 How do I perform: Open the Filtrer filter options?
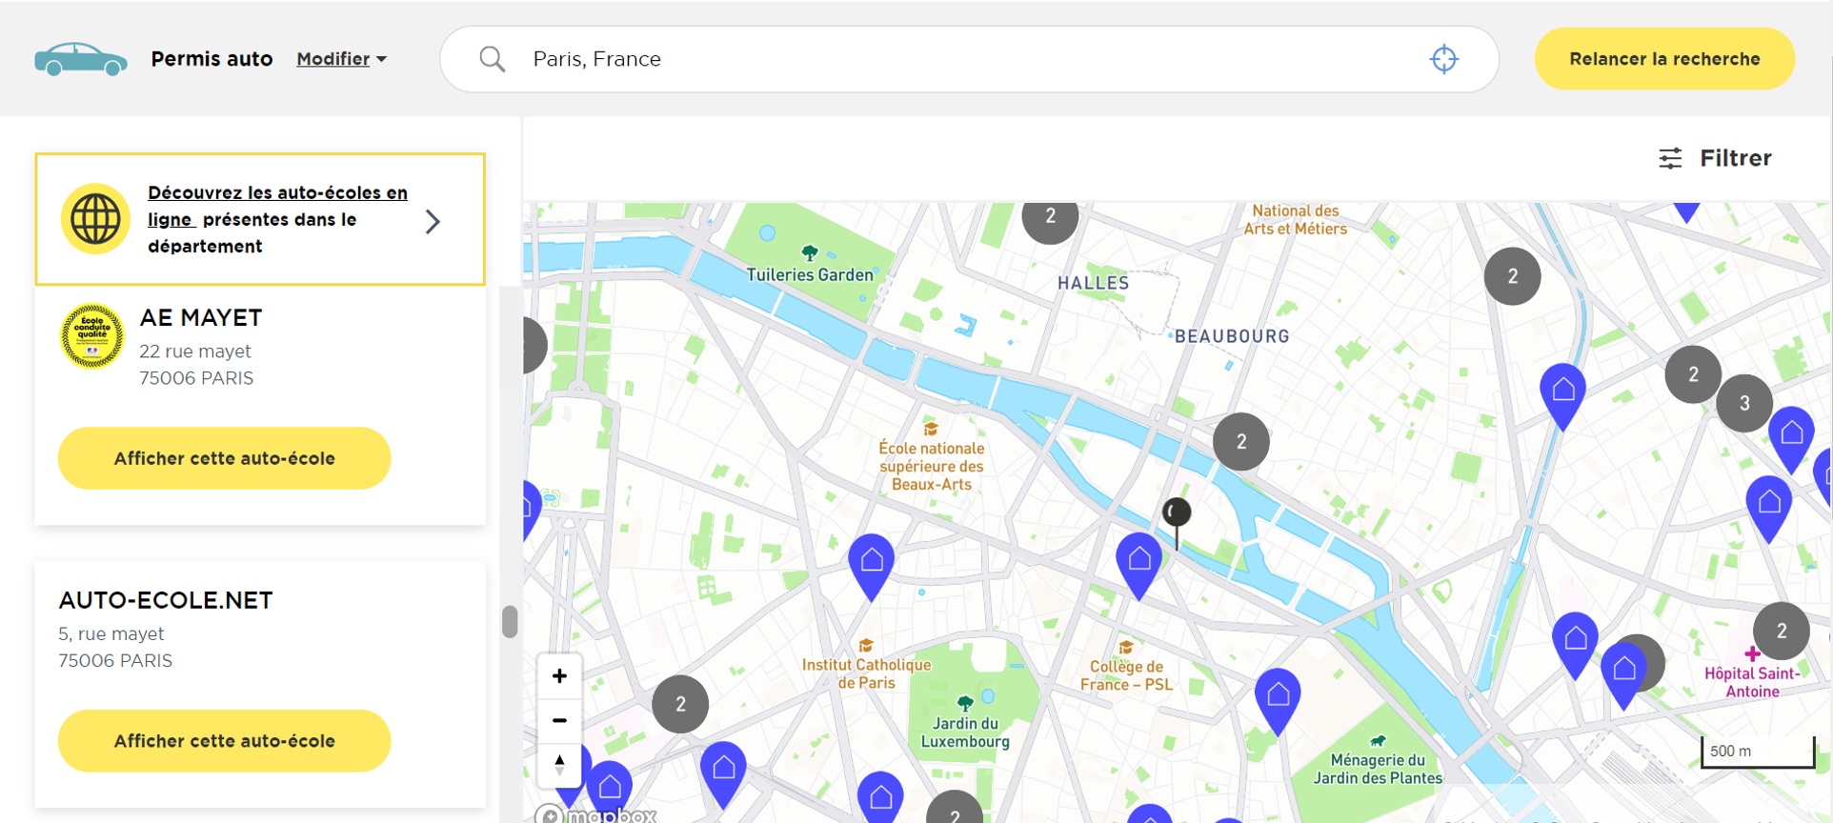click(x=1715, y=158)
